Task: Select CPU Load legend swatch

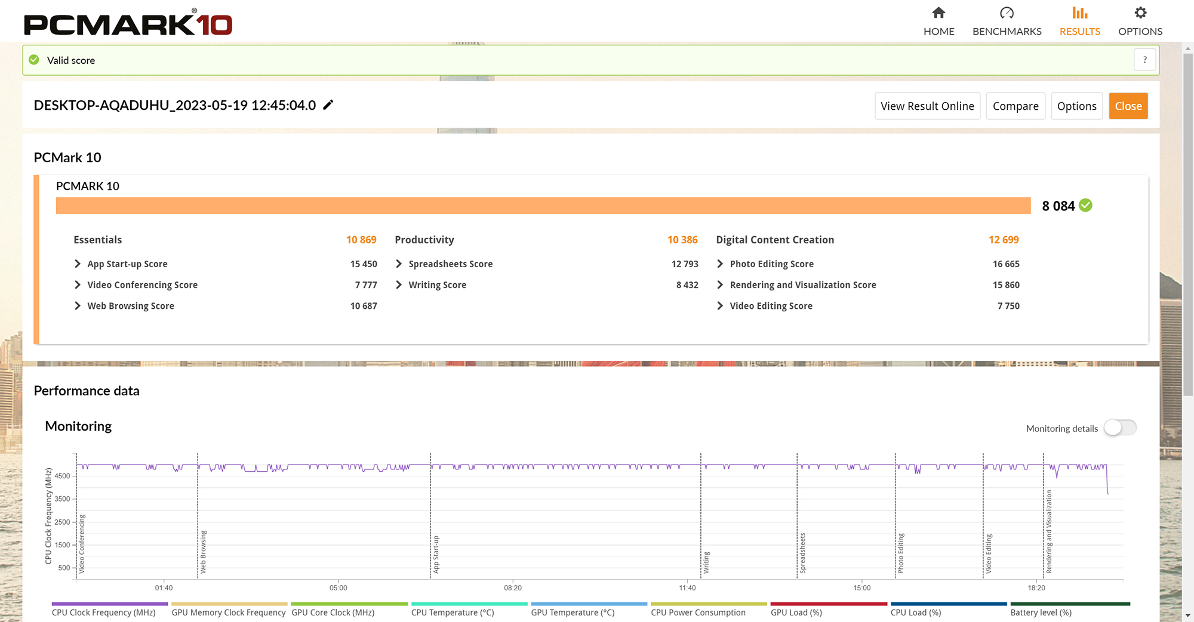Action: [x=949, y=604]
